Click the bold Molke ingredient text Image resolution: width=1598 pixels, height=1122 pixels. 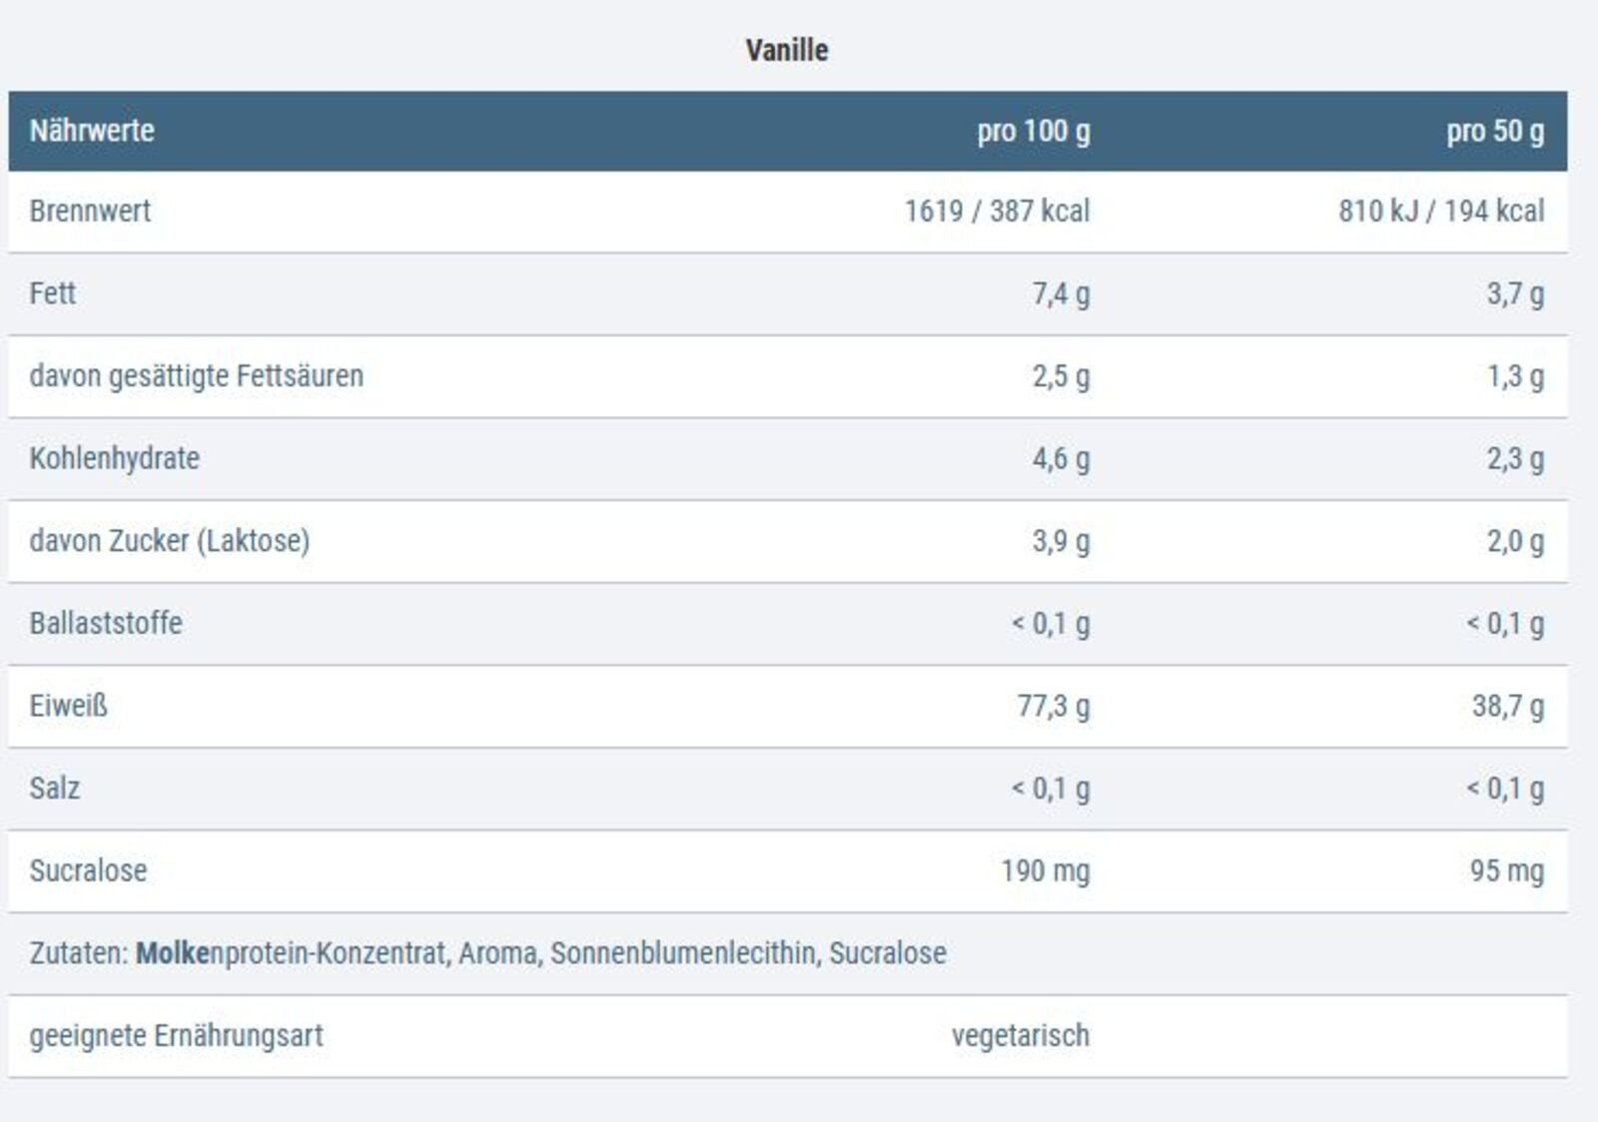pos(173,953)
